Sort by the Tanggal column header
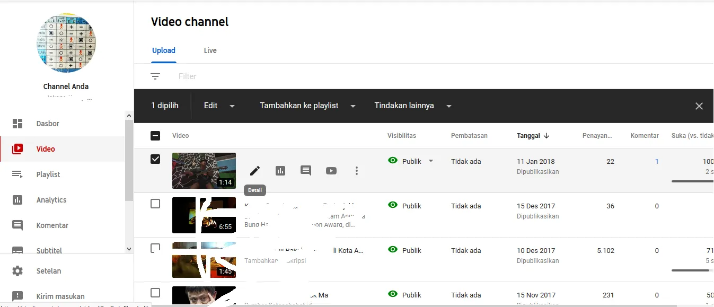 tap(528, 136)
